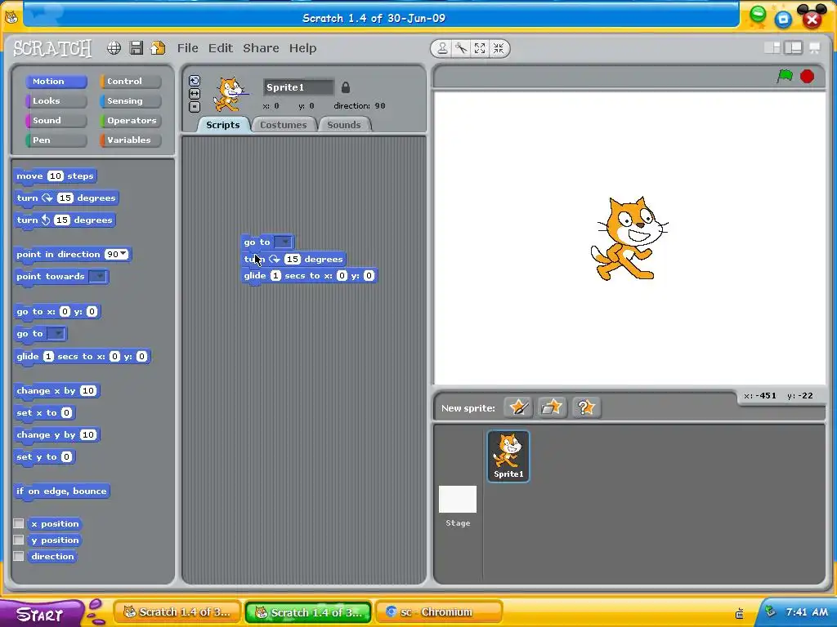
Task: Select the Motion block category
Action: click(56, 81)
